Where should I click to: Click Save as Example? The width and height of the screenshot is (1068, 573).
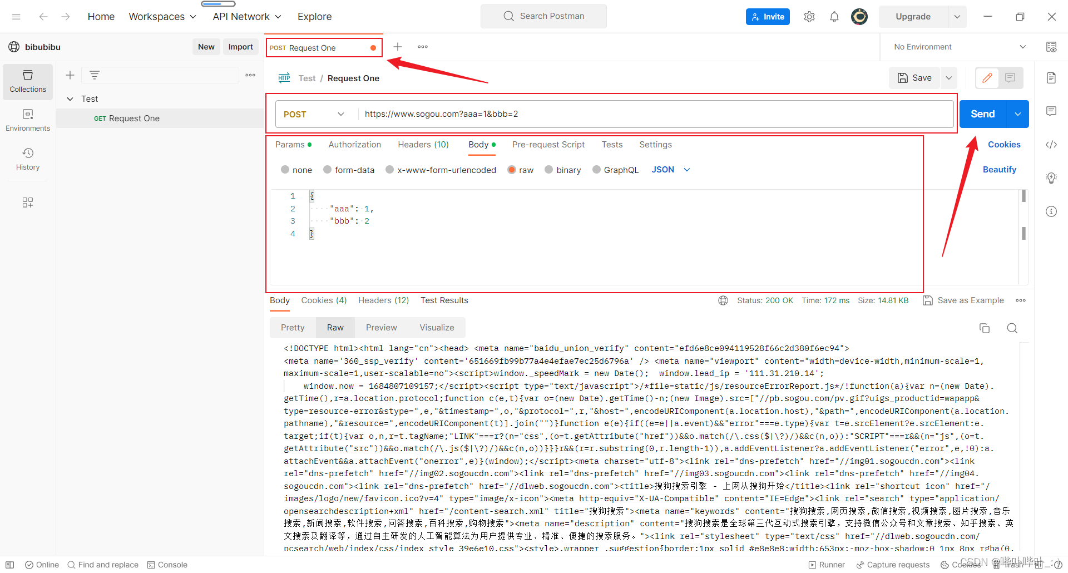click(x=963, y=300)
